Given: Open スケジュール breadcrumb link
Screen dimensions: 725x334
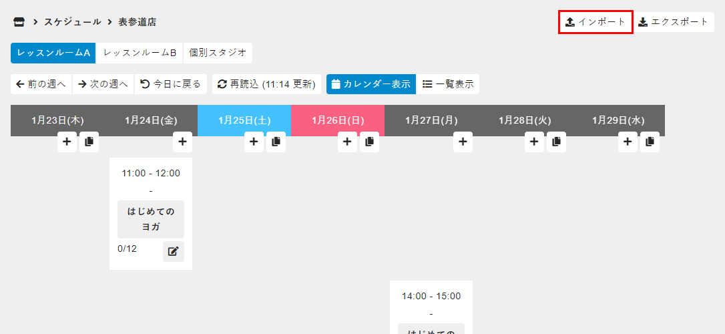Looking at the screenshot, I should pos(73,22).
